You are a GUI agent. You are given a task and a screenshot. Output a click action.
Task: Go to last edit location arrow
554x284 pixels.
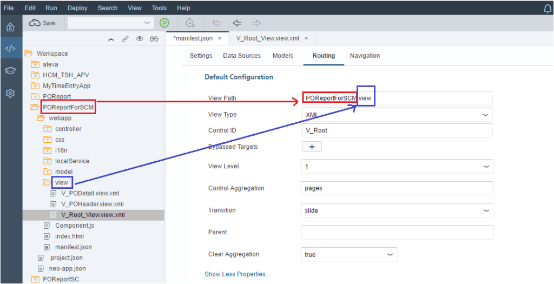coord(216,23)
